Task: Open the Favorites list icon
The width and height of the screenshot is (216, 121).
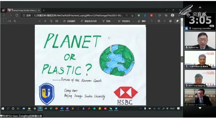Action: 160,15
